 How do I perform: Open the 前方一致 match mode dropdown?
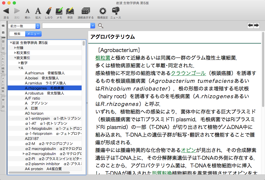[x=24, y=26]
